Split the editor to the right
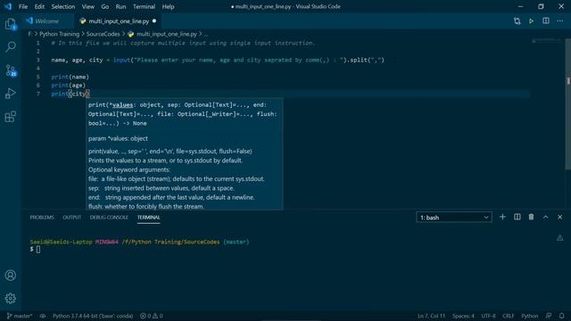Screen dimensions: 571x321 coord(545,21)
